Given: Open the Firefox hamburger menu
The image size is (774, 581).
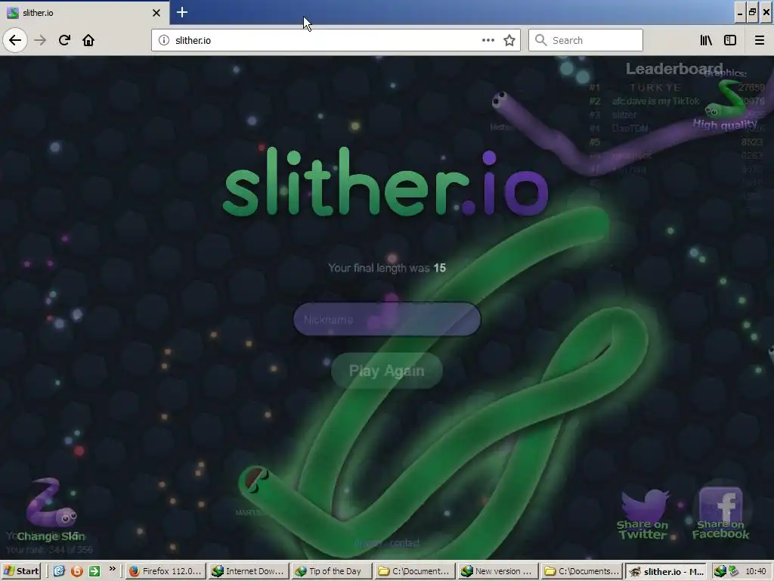Looking at the screenshot, I should (759, 40).
